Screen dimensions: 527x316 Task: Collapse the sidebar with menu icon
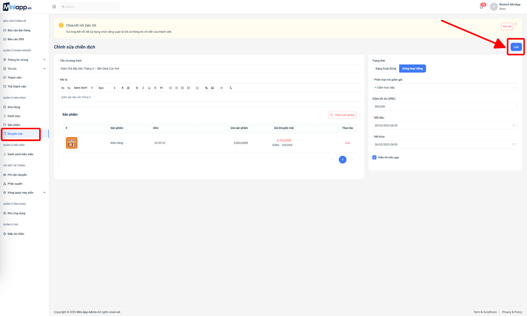click(54, 7)
